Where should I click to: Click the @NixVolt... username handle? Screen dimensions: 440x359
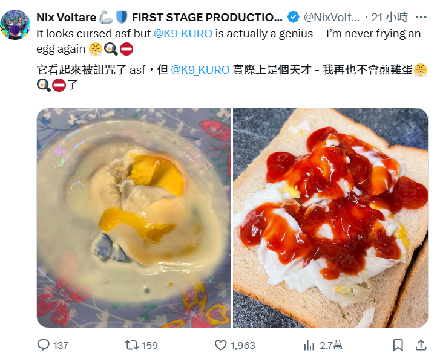point(332,18)
